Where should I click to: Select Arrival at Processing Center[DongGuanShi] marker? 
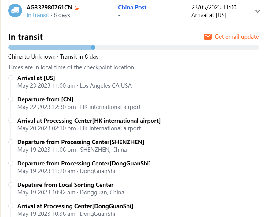tap(11, 206)
